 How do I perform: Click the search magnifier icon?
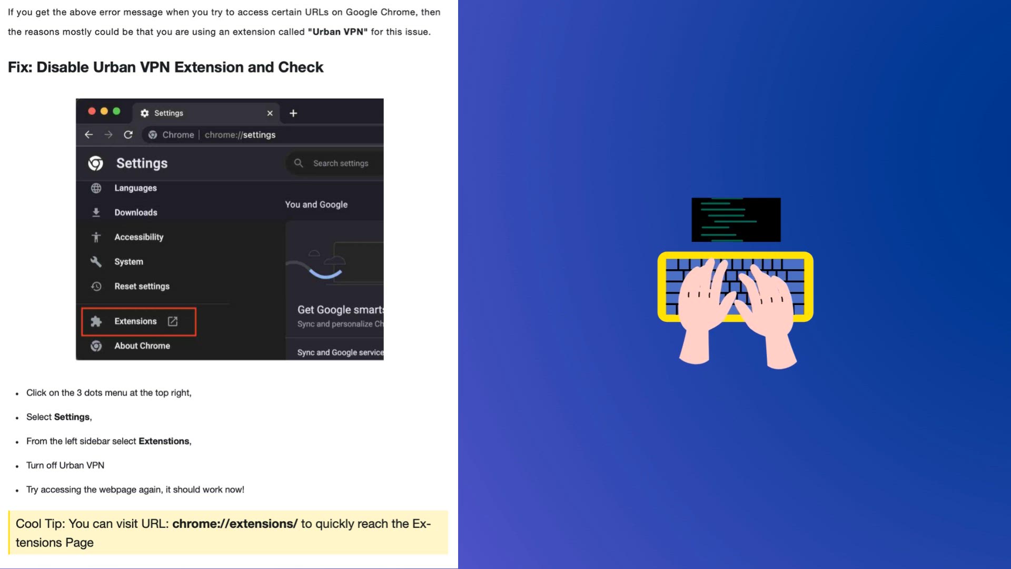(x=299, y=163)
